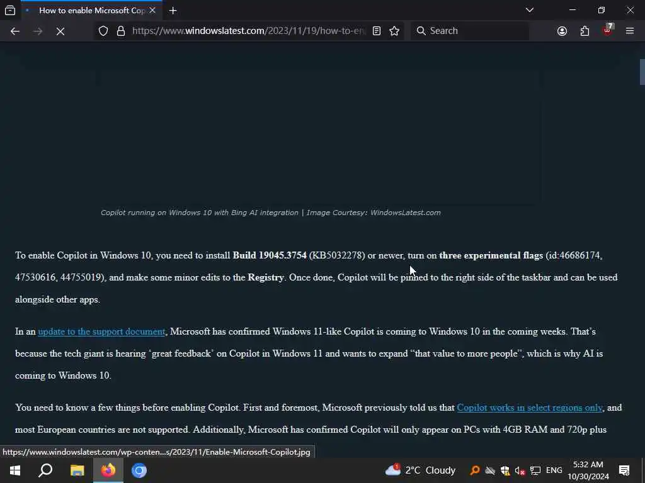
Task: Click the bold 'three experimental flags' text
Action: (x=491, y=255)
